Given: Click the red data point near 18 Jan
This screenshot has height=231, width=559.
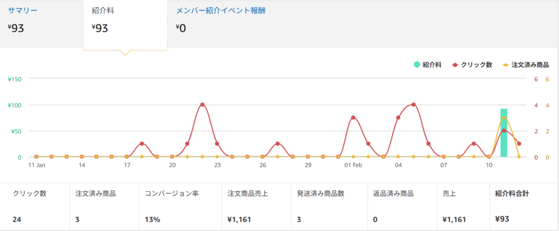Looking at the screenshot, I should (x=142, y=144).
